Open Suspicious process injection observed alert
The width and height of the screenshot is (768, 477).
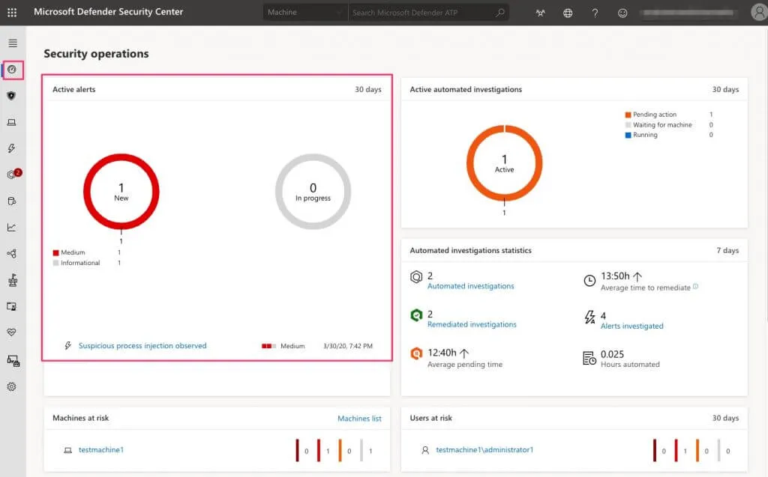(142, 346)
